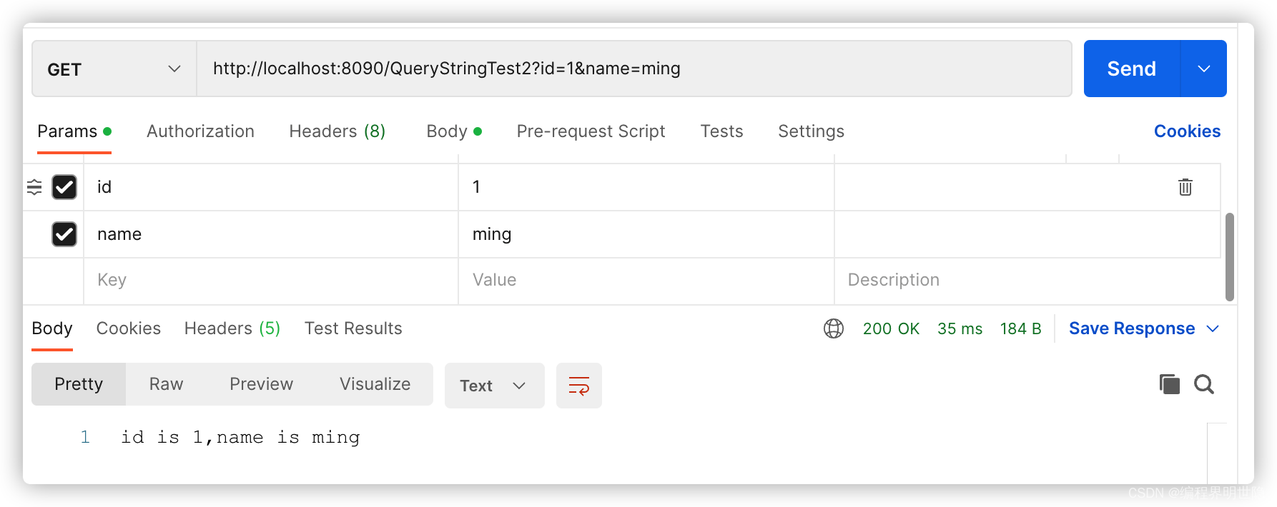Uncheck the name parameter checkbox
This screenshot has height=507, width=1277.
[x=64, y=234]
